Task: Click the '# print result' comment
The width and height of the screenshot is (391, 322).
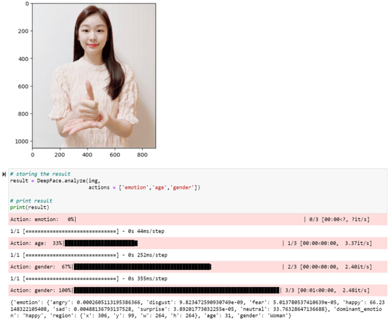Action: 31,201
